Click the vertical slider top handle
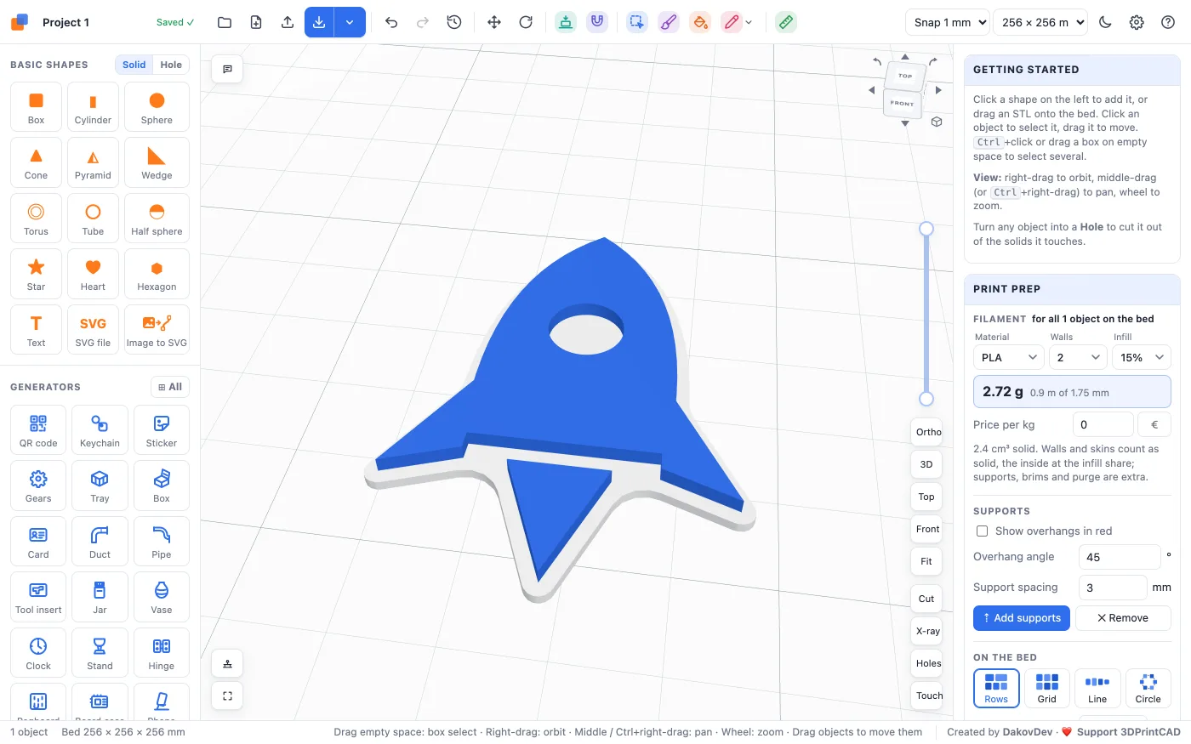Viewport: 1191px width, 744px height. click(926, 229)
